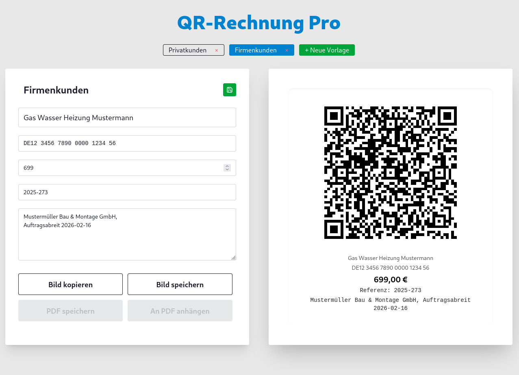The image size is (519, 375).
Task: Click the An PDF anhängen button
Action: tap(180, 311)
